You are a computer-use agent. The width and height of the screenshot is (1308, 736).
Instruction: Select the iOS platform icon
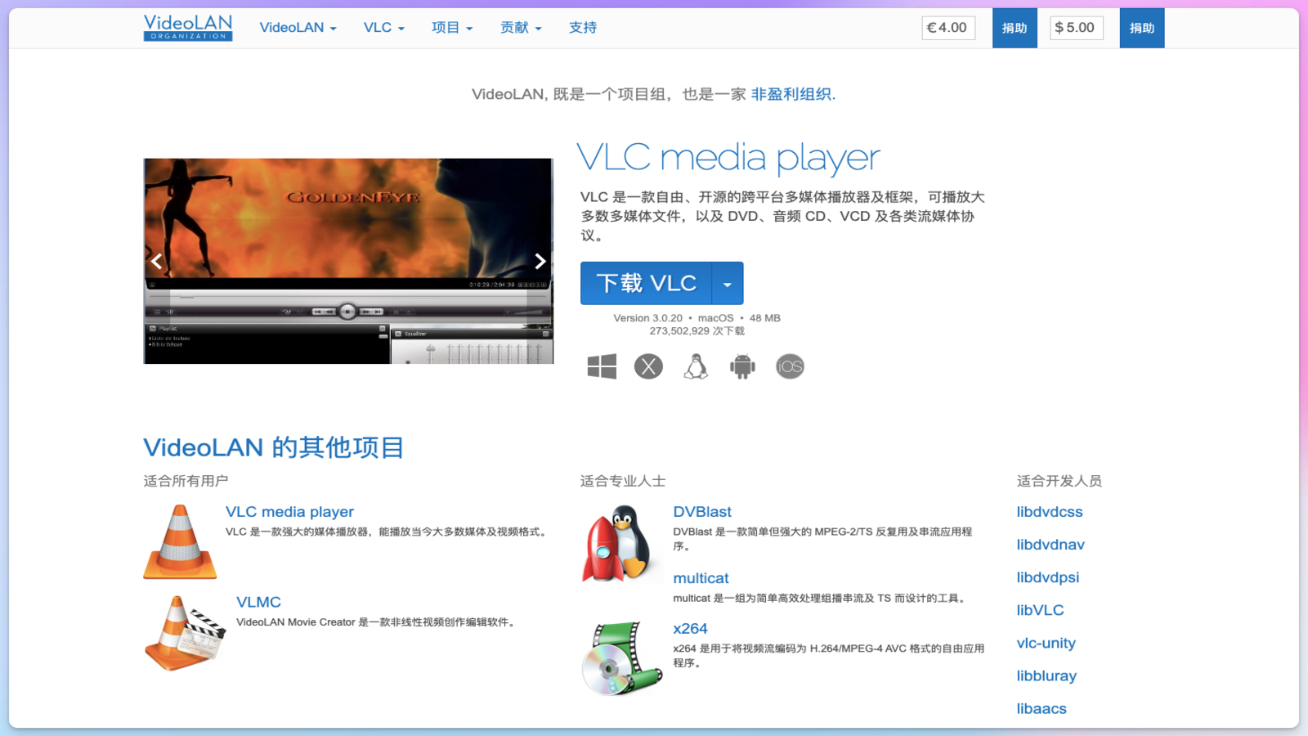(x=789, y=366)
